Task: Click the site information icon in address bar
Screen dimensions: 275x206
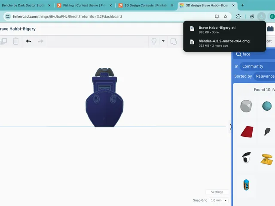Action: point(8,16)
